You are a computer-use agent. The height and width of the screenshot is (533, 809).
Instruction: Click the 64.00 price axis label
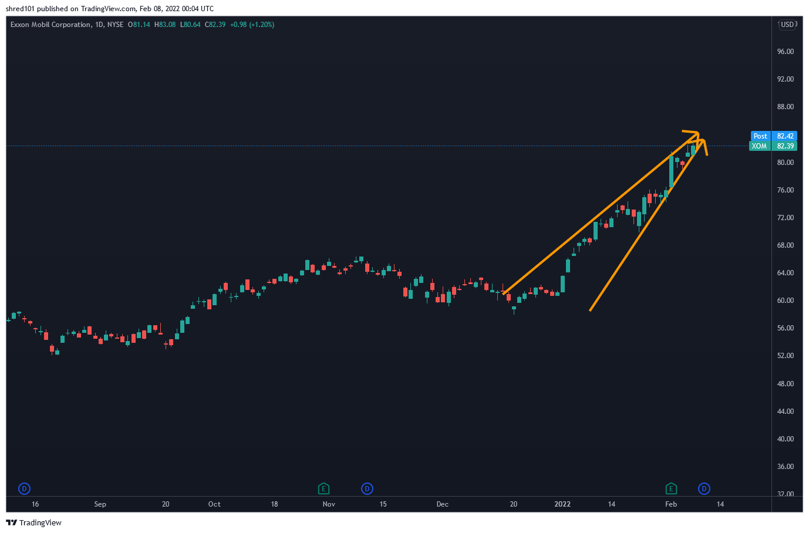point(786,273)
